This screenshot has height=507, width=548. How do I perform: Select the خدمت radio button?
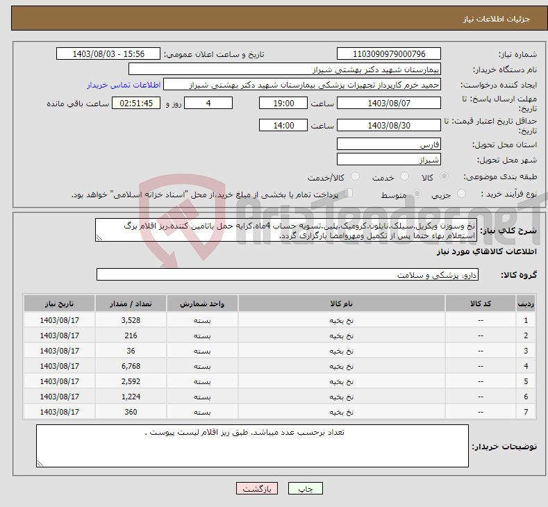point(404,176)
